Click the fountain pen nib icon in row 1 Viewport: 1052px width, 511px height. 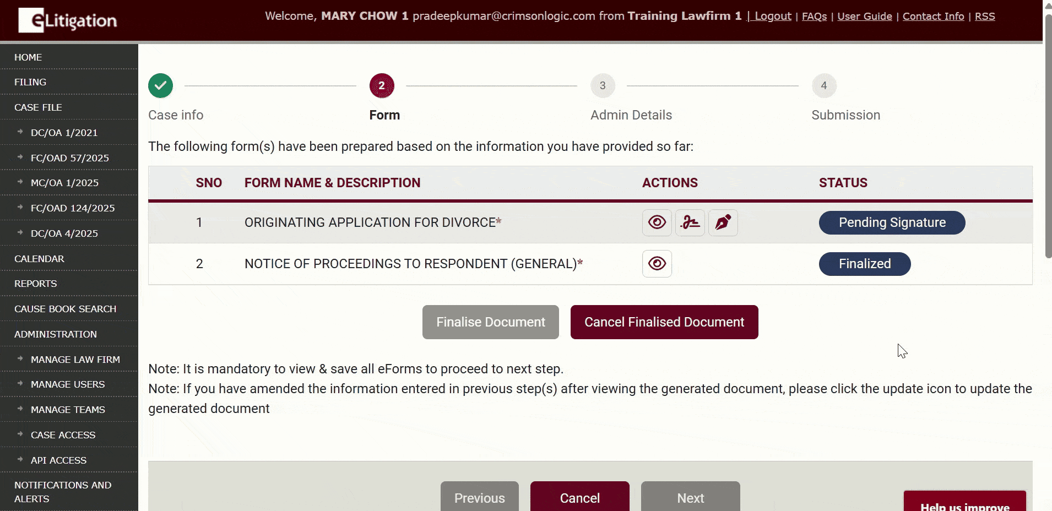point(723,222)
